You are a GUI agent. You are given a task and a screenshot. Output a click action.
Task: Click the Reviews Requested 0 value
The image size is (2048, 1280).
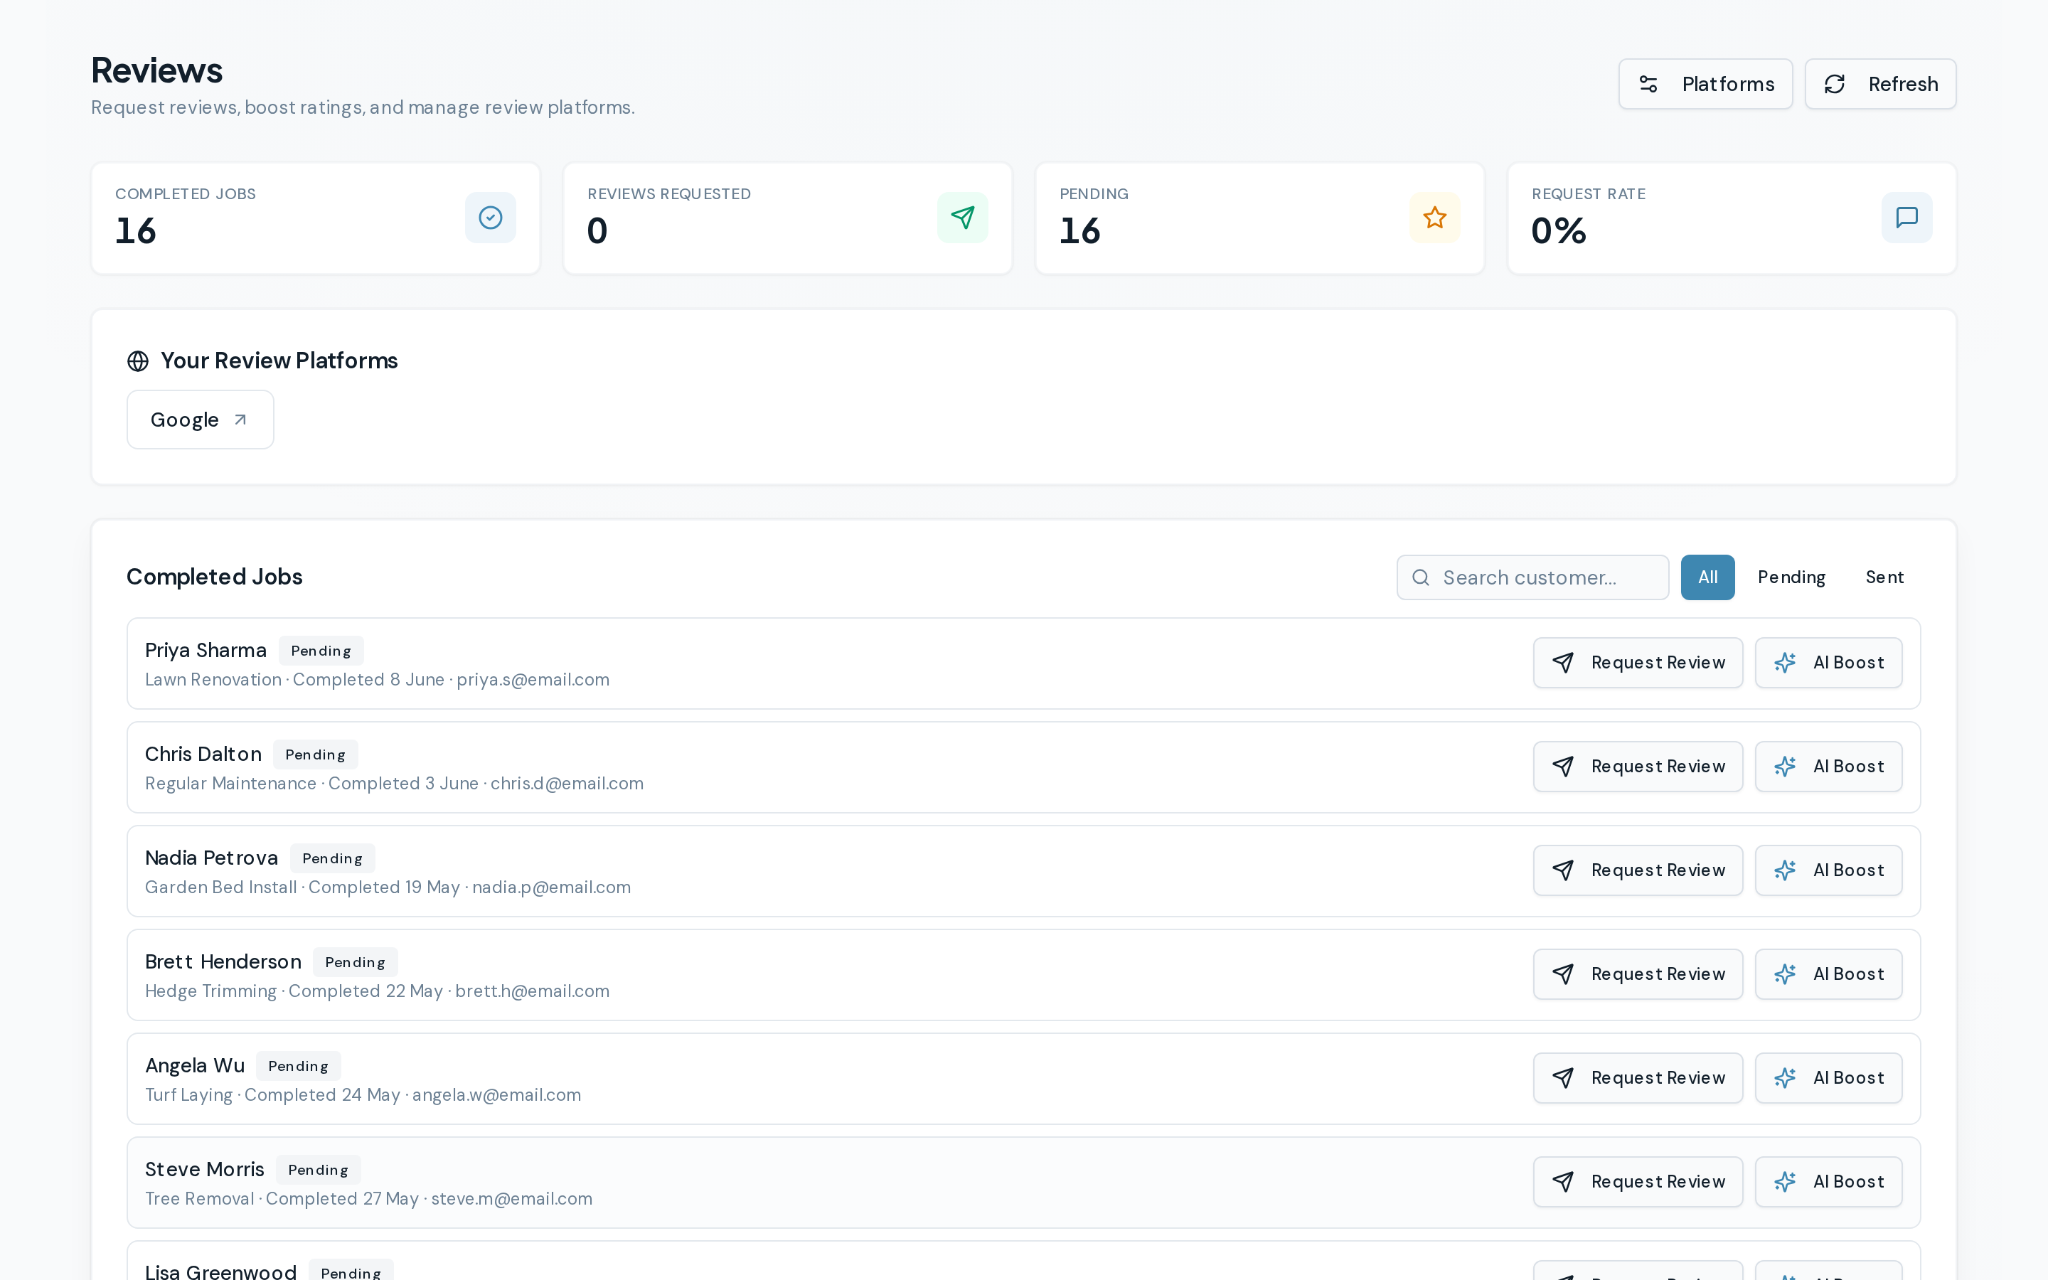pyautogui.click(x=597, y=231)
